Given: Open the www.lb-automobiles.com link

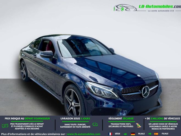Looking at the screenshot, I should 83,134.
